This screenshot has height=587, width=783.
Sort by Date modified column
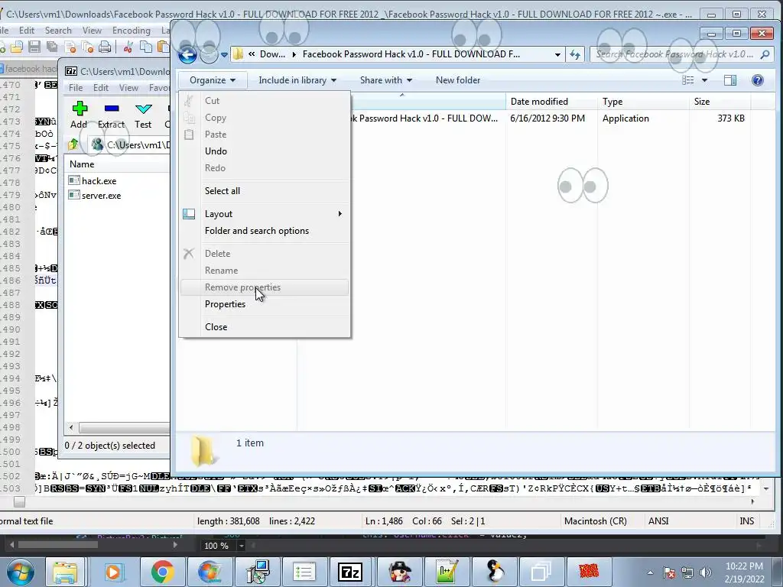tap(551, 102)
